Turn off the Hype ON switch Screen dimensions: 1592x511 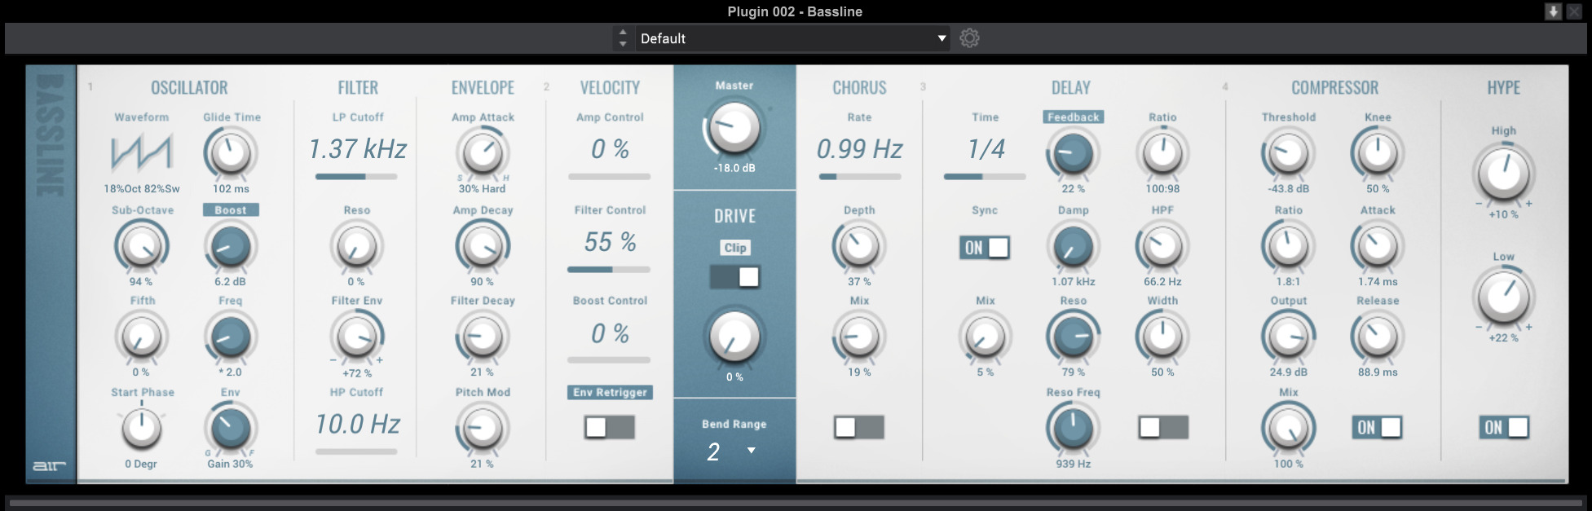(x=1504, y=427)
